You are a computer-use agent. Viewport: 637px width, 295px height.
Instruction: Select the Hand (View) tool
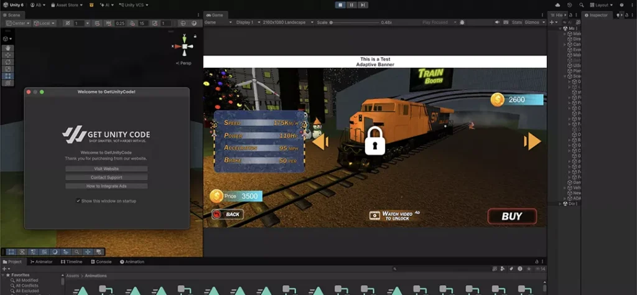point(7,48)
